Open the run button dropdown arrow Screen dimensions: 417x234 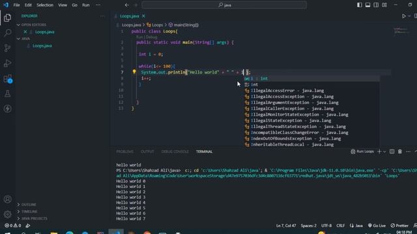click(x=409, y=16)
